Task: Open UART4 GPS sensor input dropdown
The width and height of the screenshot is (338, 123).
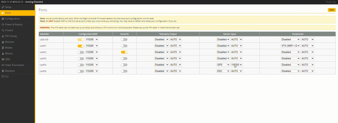Action: click(223, 65)
